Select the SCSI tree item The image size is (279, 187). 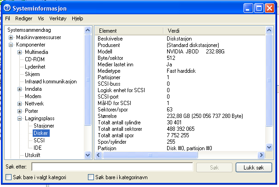coord(39,140)
